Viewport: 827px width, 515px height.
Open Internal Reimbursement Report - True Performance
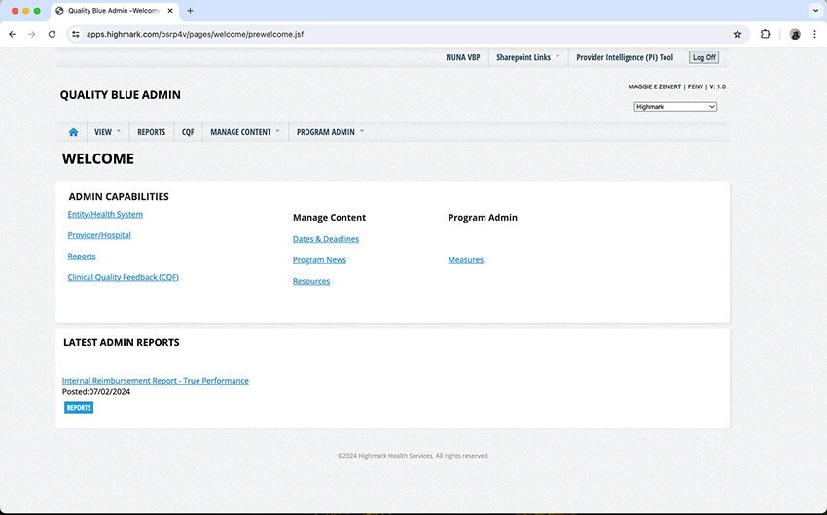156,381
